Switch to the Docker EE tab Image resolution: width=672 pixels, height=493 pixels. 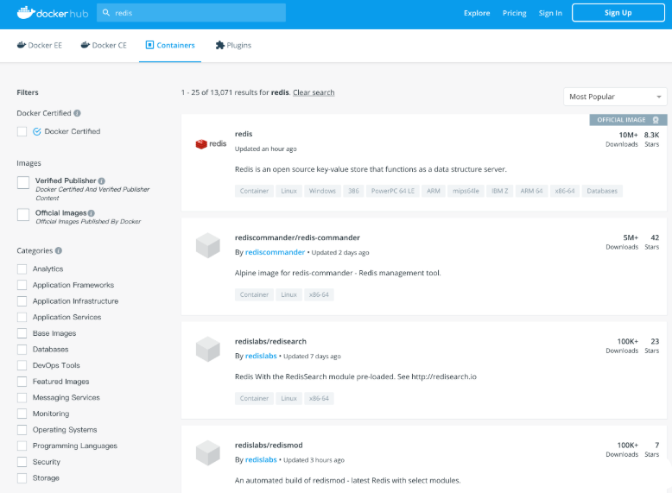[x=40, y=45]
